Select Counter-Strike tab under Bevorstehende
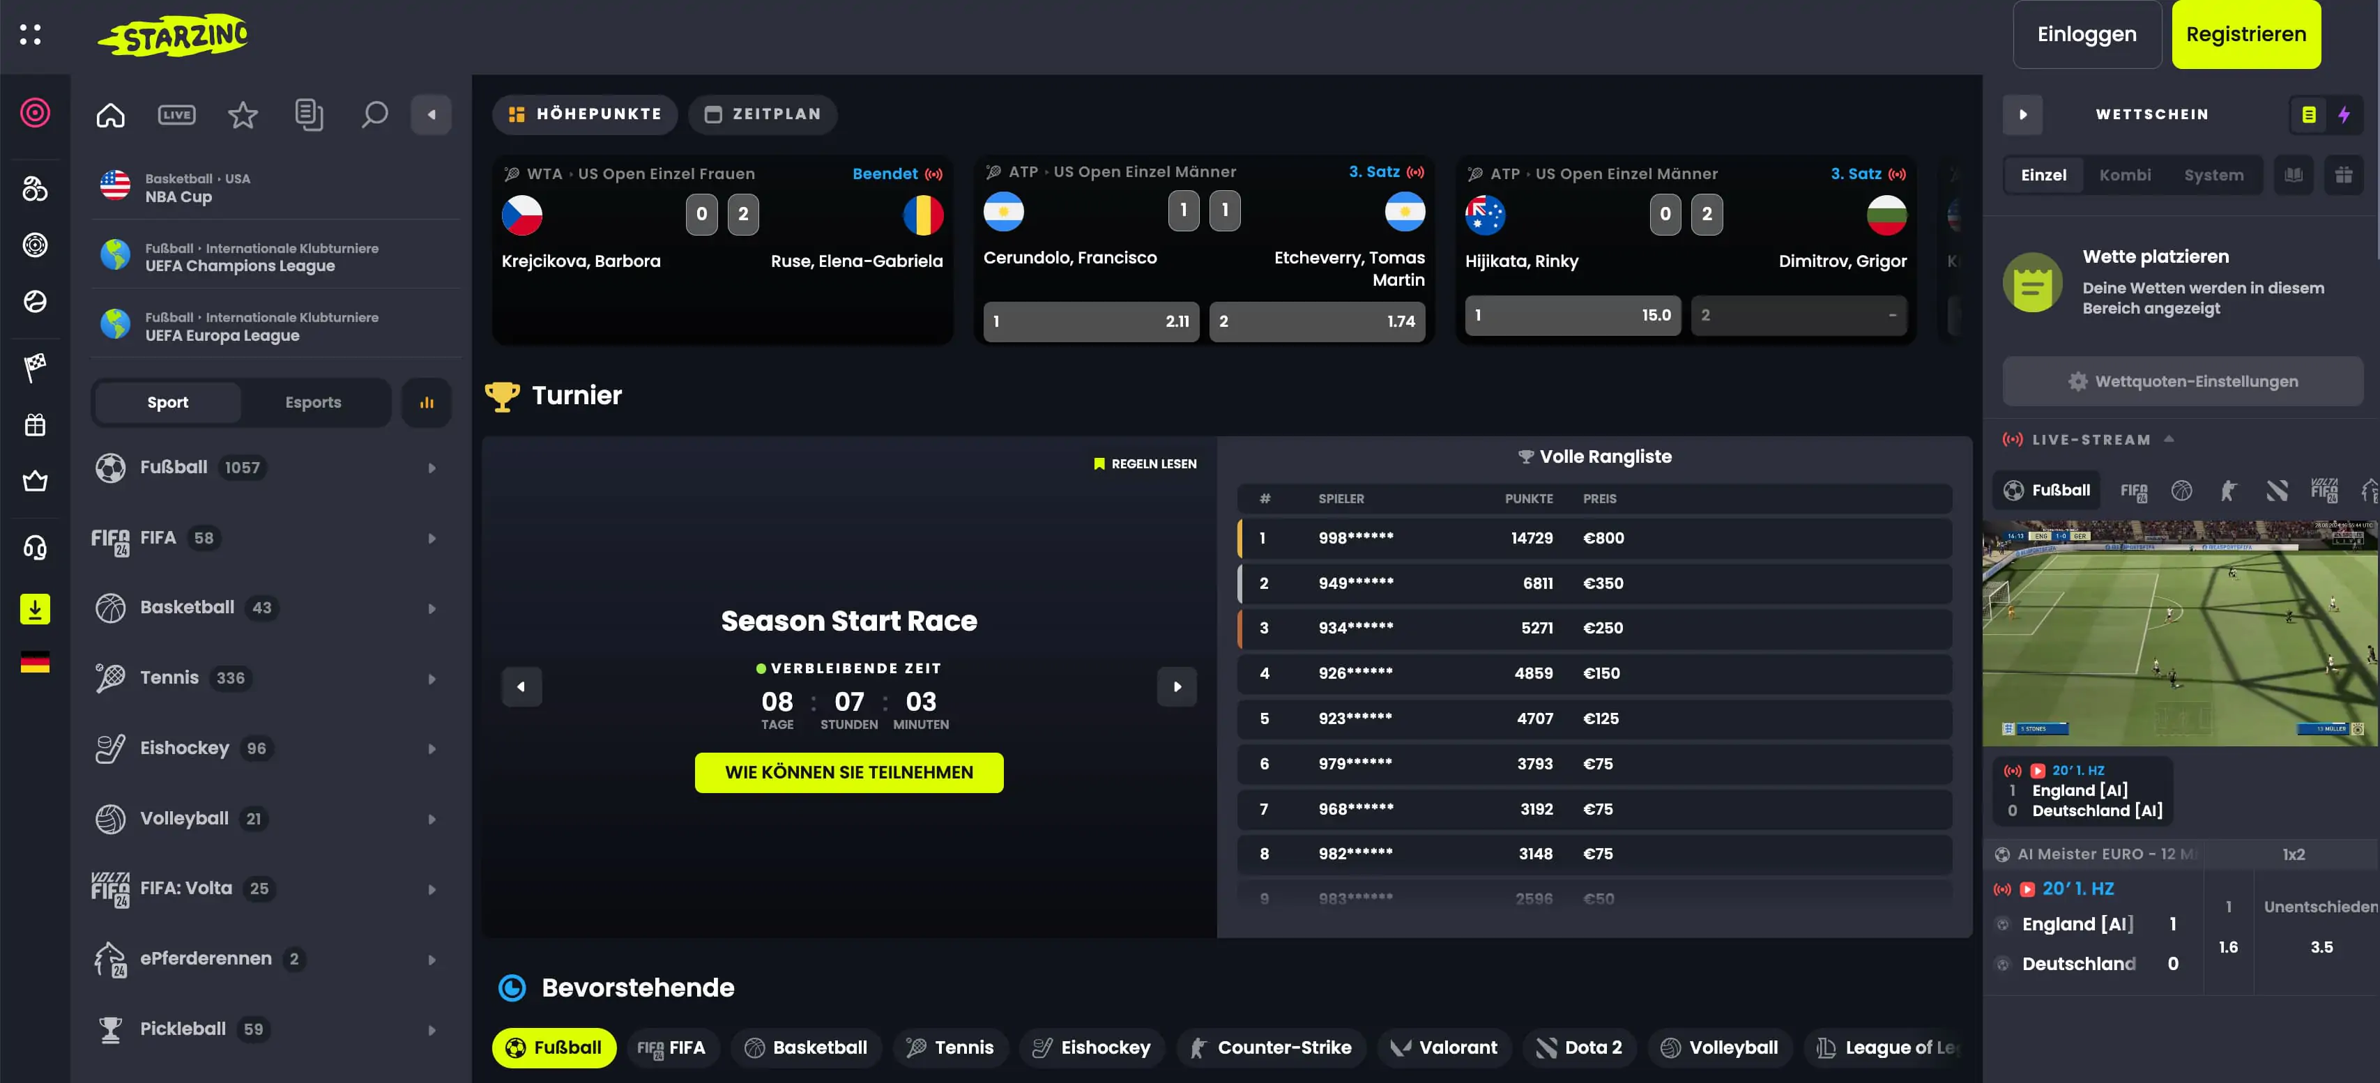2380x1083 pixels. pyautogui.click(x=1272, y=1048)
